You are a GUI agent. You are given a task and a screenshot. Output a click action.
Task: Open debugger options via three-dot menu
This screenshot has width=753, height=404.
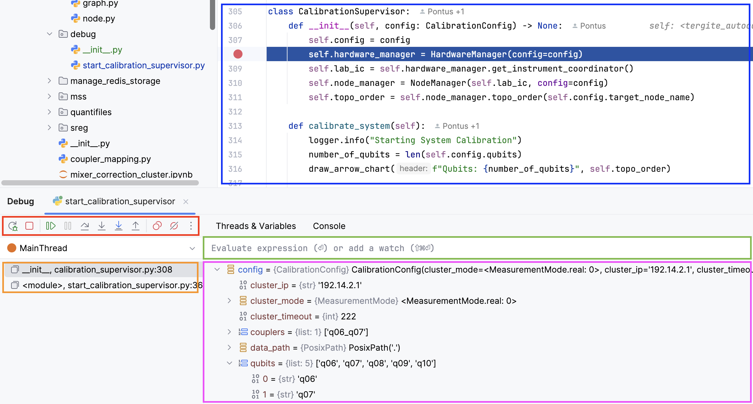click(x=191, y=226)
